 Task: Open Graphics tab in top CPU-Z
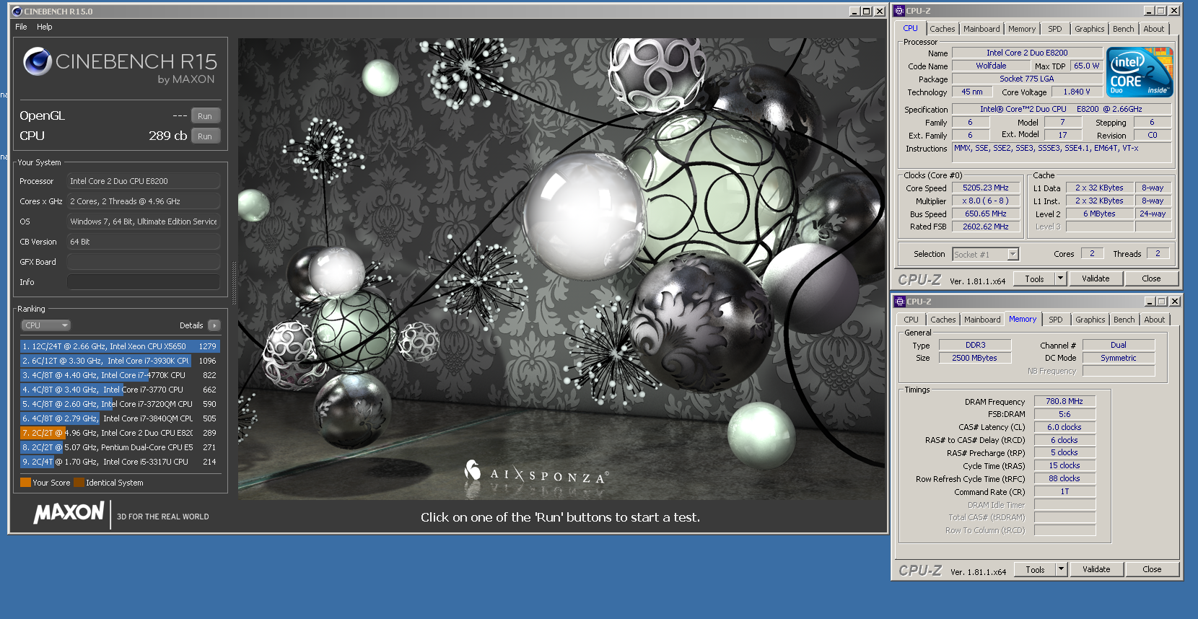1089,29
